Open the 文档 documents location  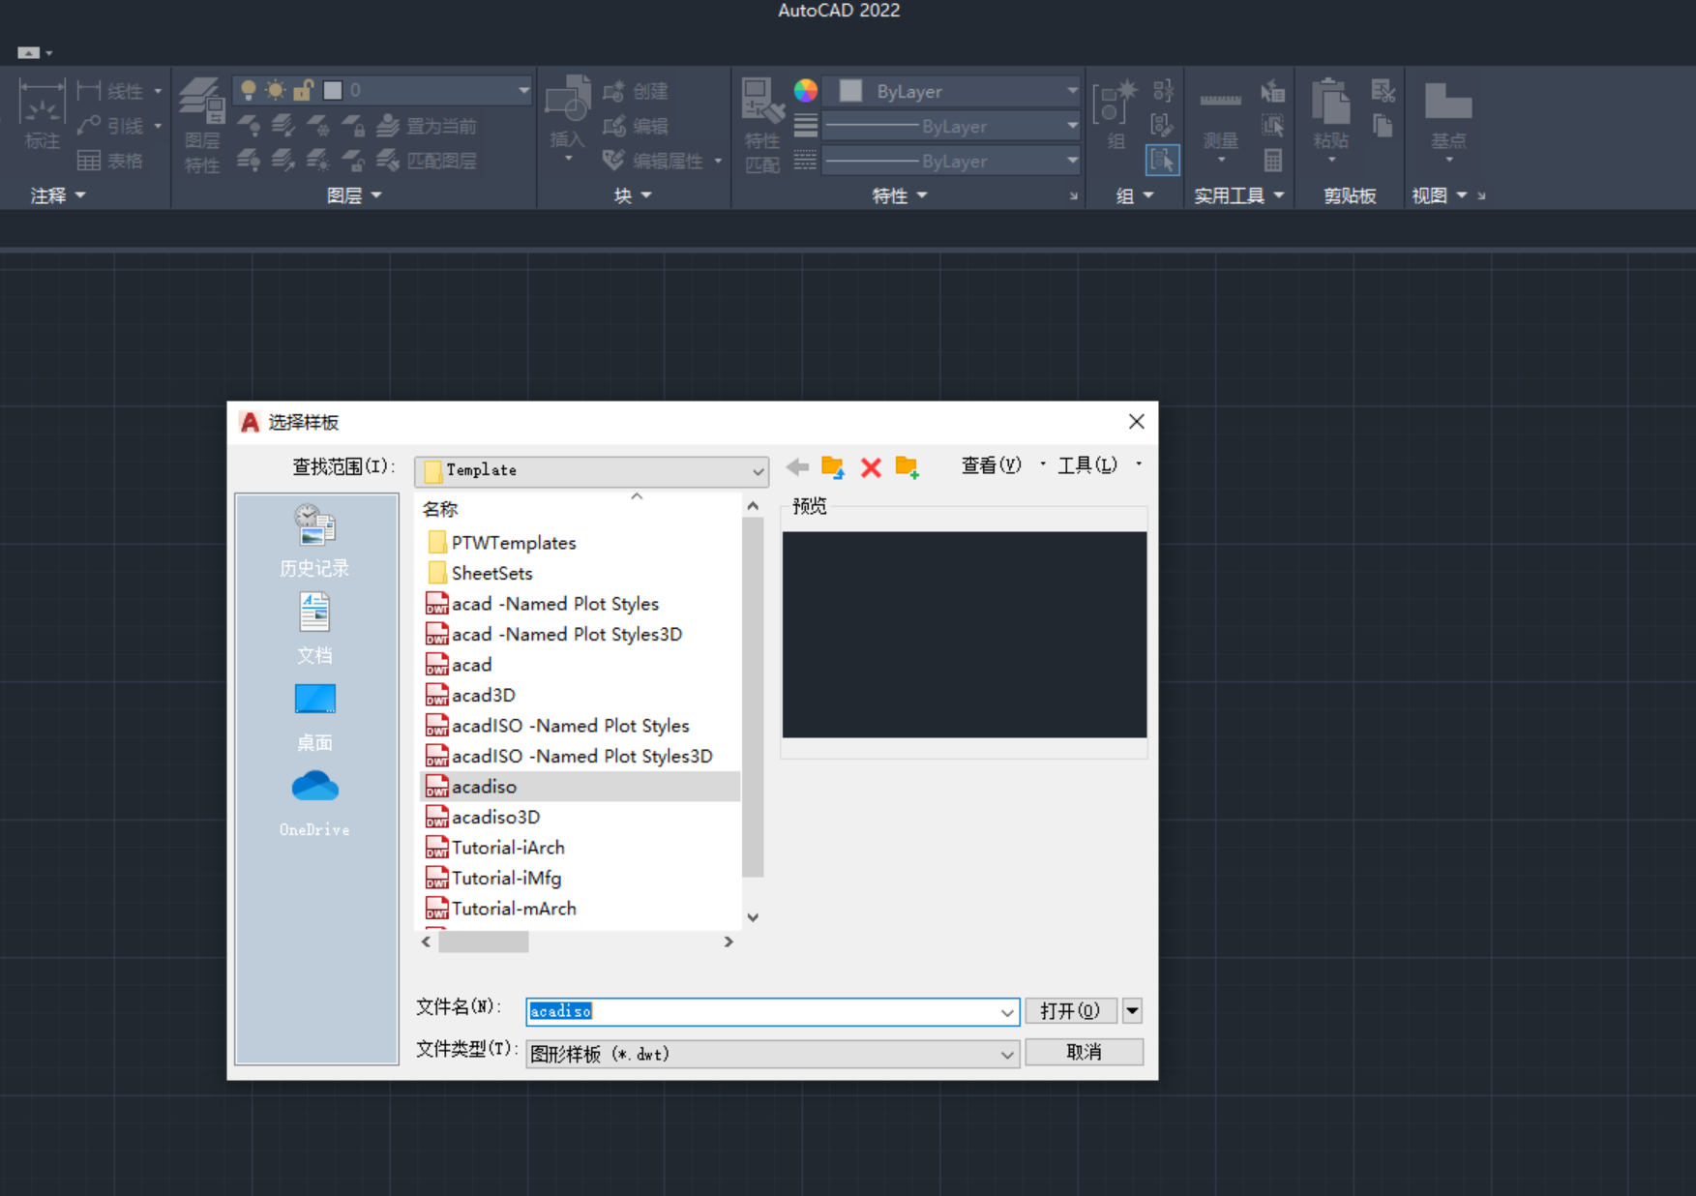click(x=314, y=629)
